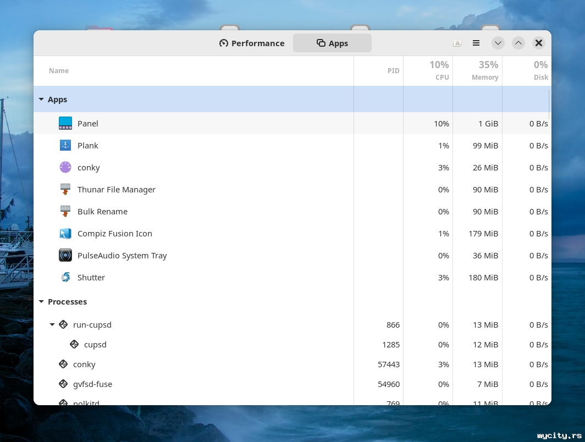Click the Bulk Rename icon
This screenshot has width=585, height=442.
65,212
